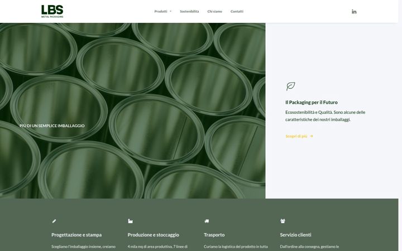Click the text starting 4 mila mq di area produttiva
This screenshot has width=402, height=251.
tap(157, 247)
